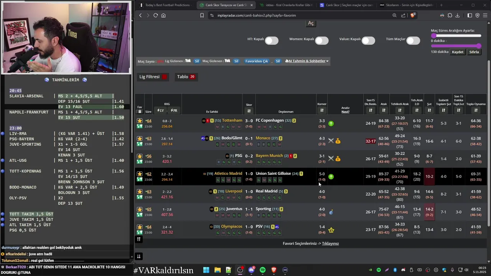Toggle the Tüm Maçlar switch
This screenshot has width=491, height=276.
click(413, 41)
